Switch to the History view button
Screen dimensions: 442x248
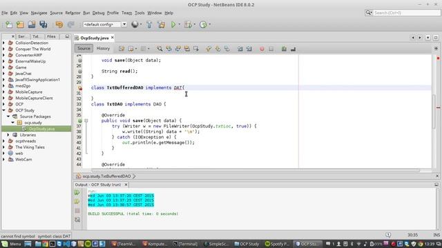(103, 49)
